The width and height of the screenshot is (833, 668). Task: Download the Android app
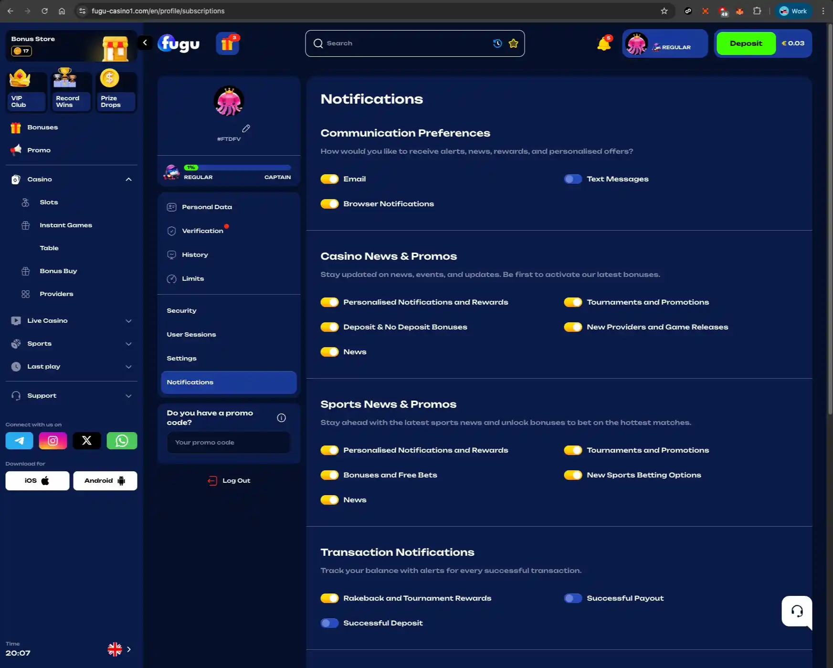(105, 481)
